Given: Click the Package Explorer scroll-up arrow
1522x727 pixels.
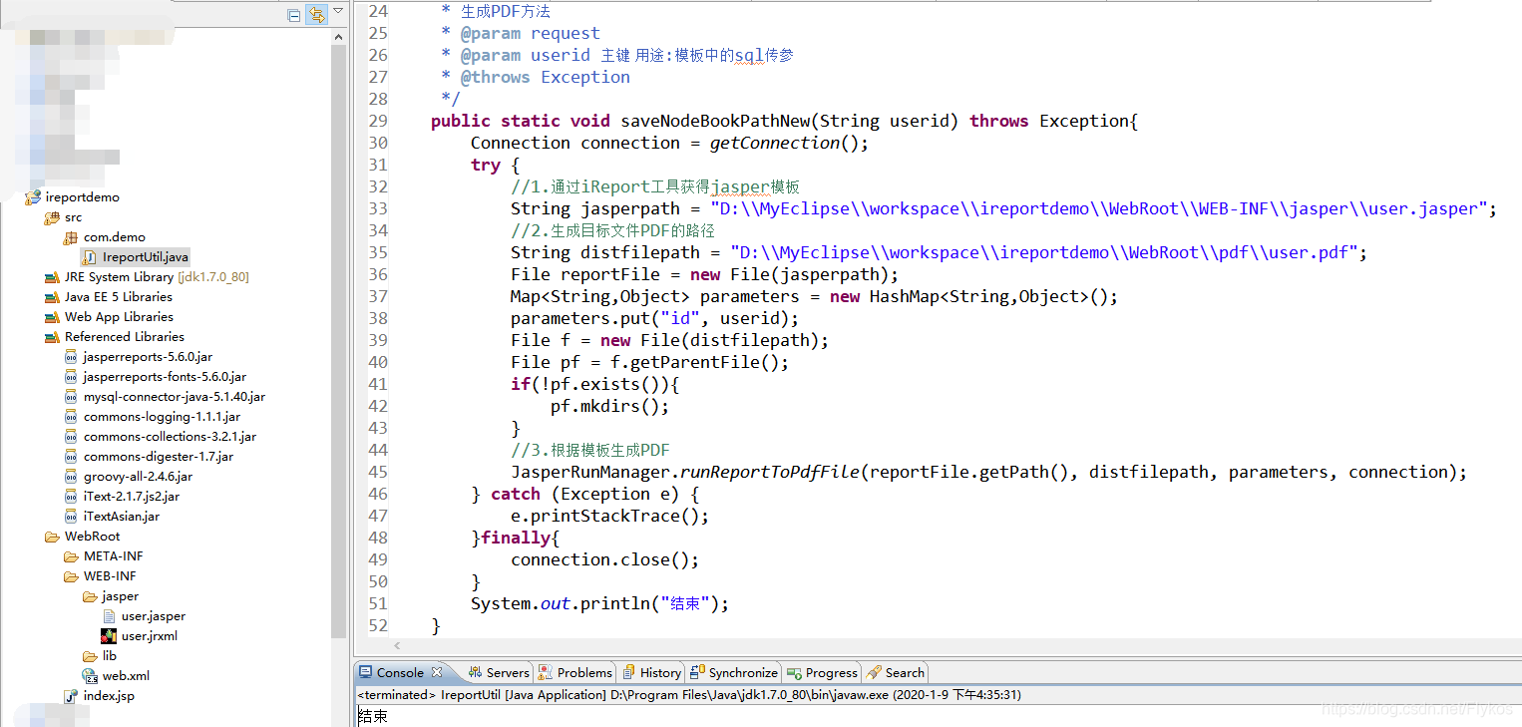Looking at the screenshot, I should 339,36.
